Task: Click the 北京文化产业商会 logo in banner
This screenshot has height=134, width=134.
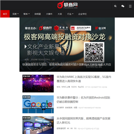Action: click(81, 28)
